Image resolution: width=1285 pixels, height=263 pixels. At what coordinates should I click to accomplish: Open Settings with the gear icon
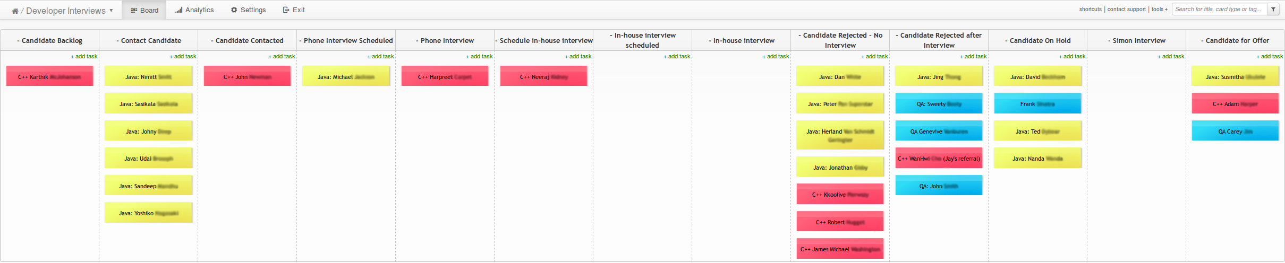[234, 10]
